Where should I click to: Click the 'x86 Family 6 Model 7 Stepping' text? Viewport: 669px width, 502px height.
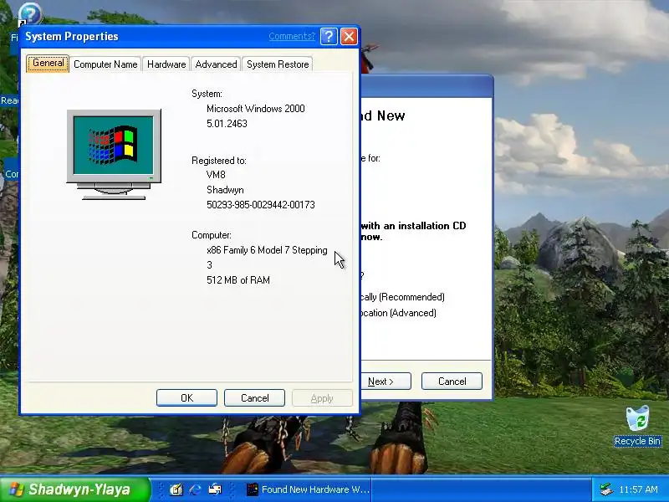point(267,250)
